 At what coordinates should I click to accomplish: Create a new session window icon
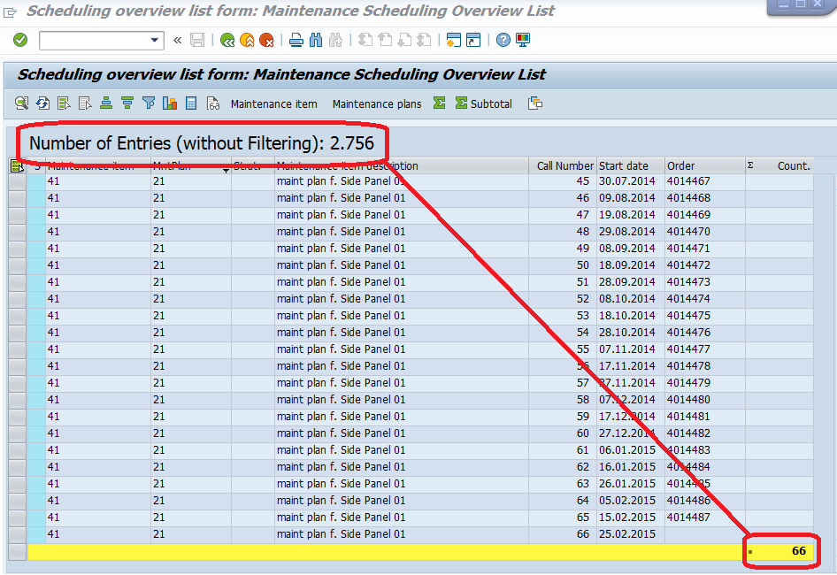[454, 40]
